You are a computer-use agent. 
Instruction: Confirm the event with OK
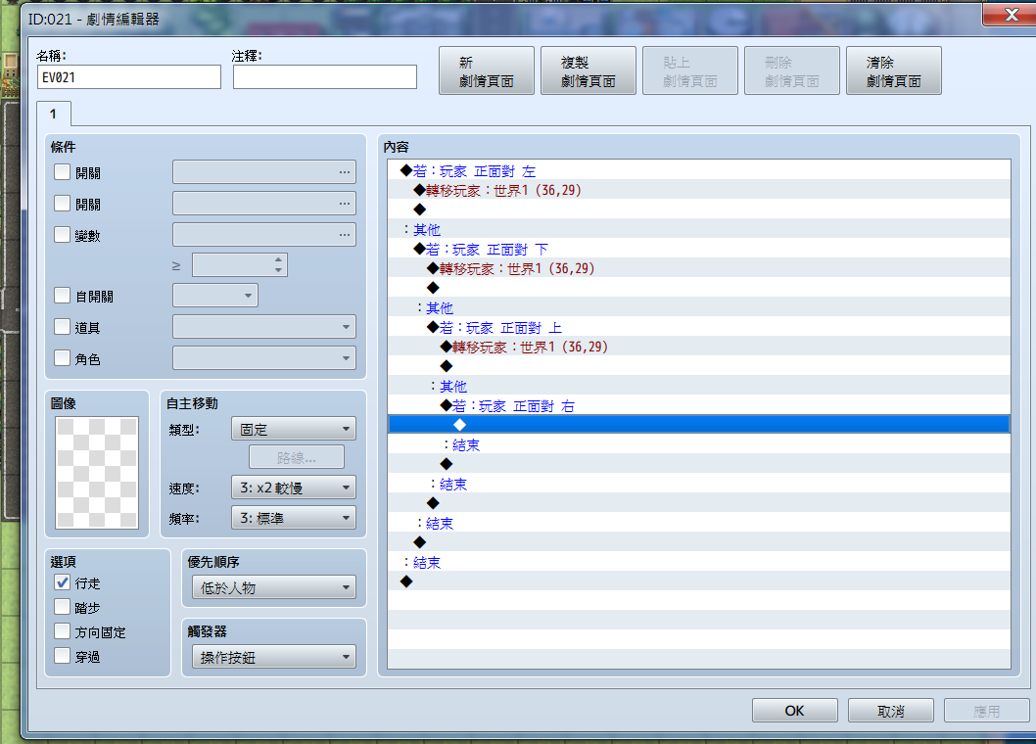(795, 711)
